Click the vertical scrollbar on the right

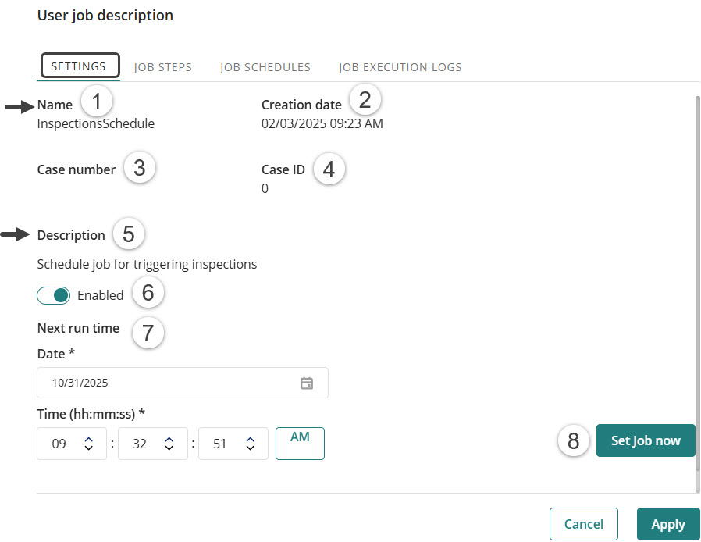pyautogui.click(x=696, y=234)
